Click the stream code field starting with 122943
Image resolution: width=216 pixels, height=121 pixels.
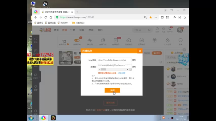coord(115,65)
